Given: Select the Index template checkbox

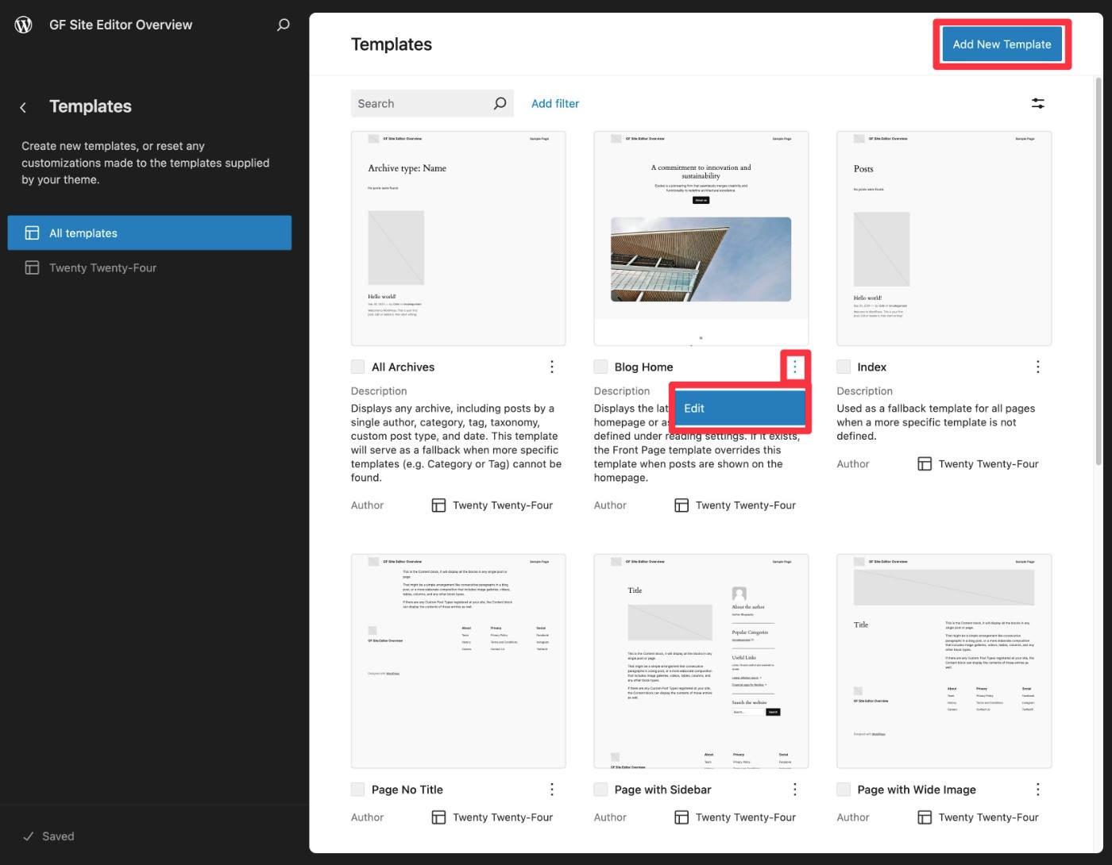Looking at the screenshot, I should (844, 367).
